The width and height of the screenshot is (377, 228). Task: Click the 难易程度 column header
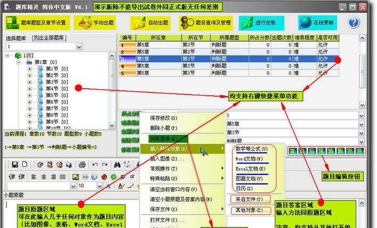click(x=305, y=38)
